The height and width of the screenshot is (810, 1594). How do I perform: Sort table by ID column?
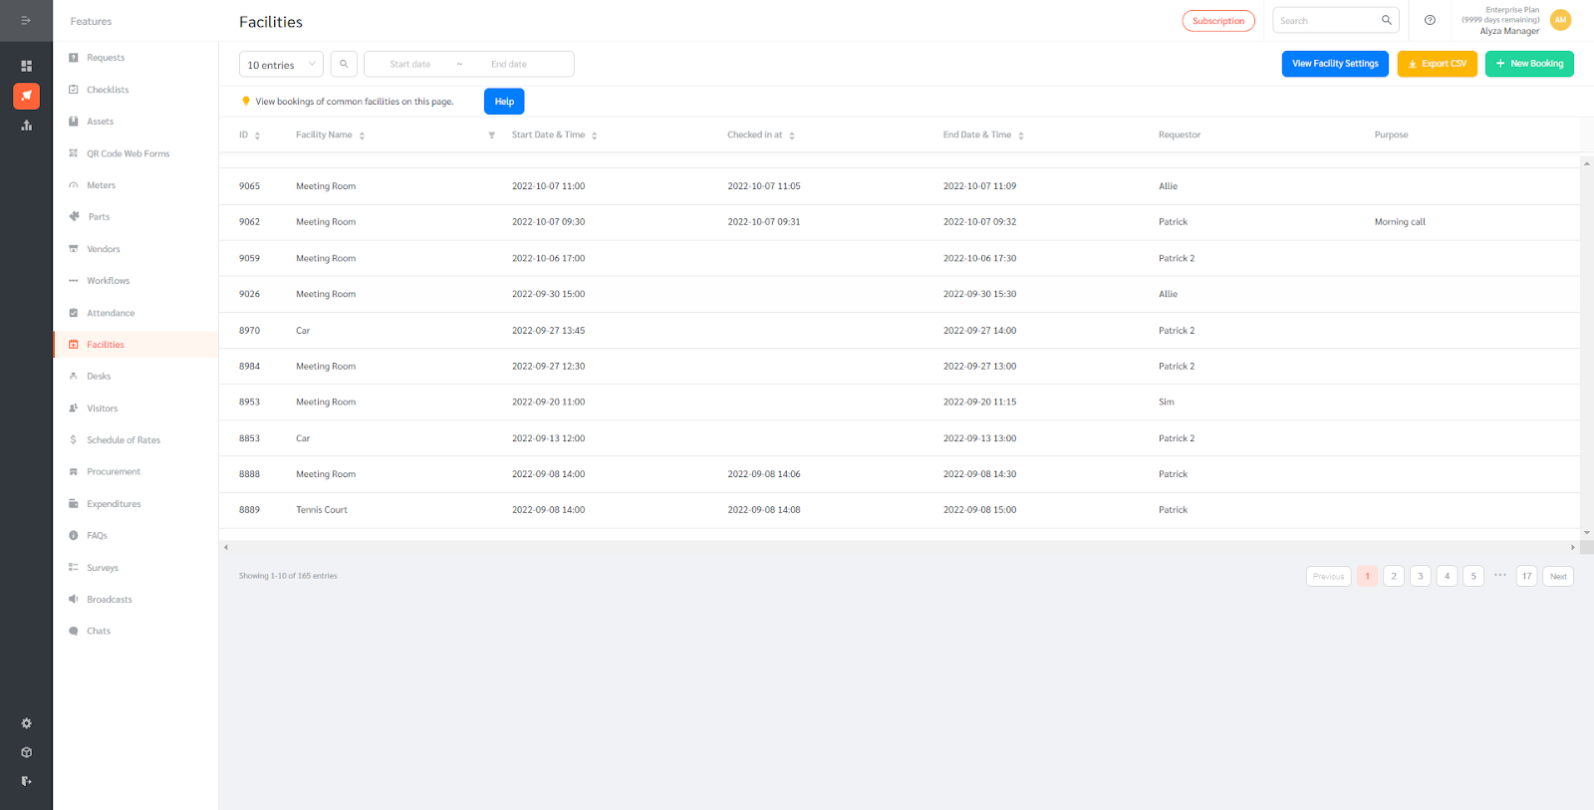click(x=257, y=135)
